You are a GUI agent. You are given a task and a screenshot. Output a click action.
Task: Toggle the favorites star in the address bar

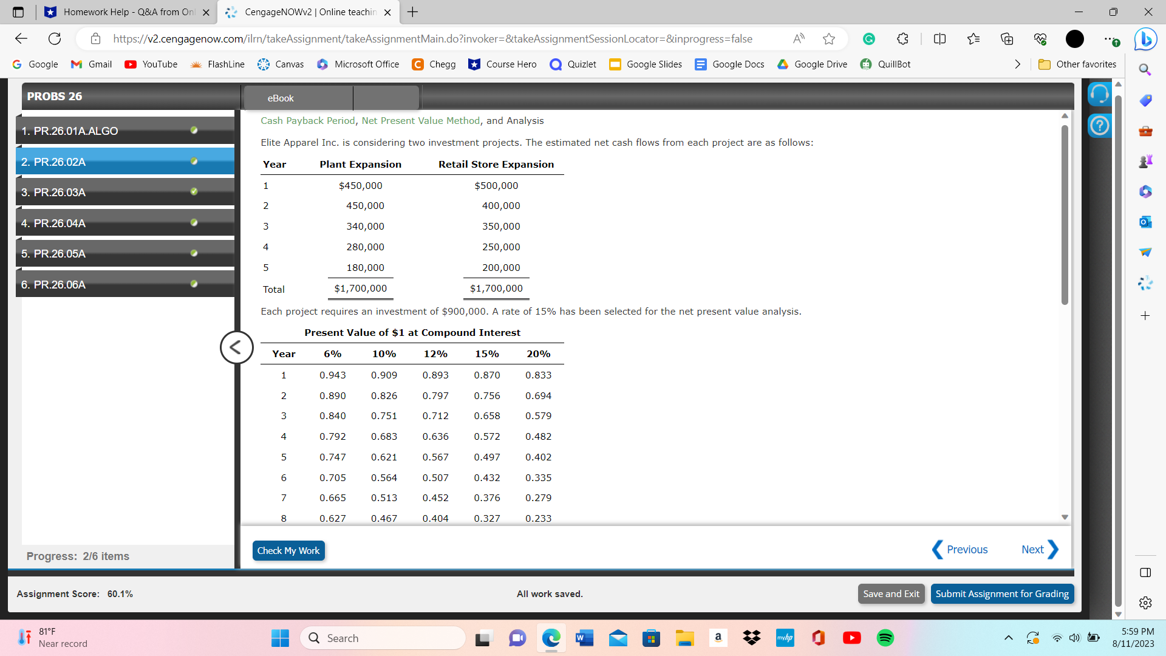[x=829, y=39]
